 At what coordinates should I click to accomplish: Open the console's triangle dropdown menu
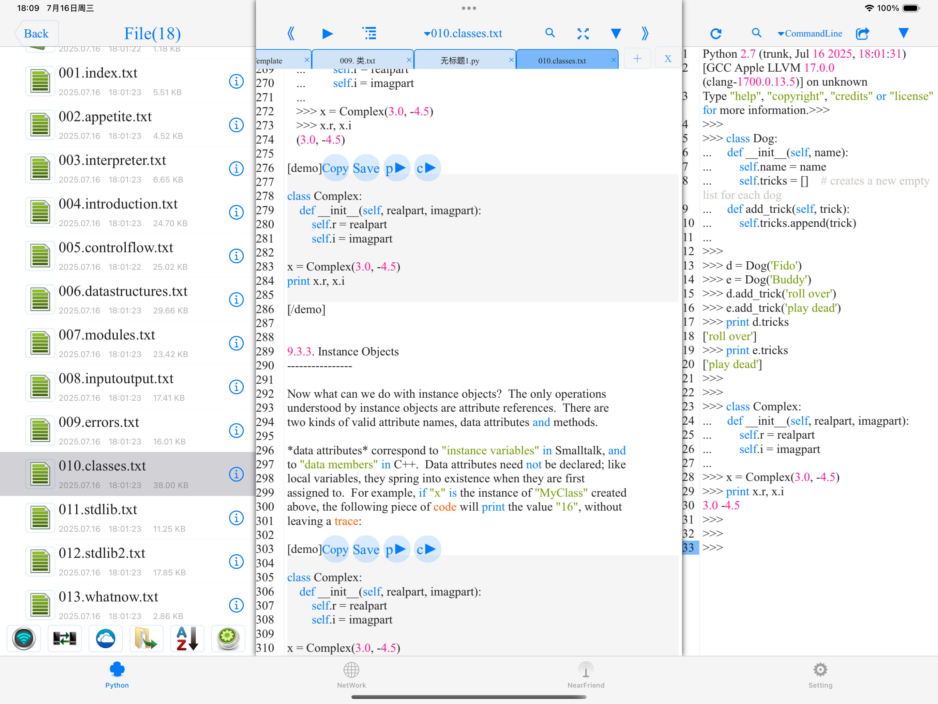tap(903, 33)
